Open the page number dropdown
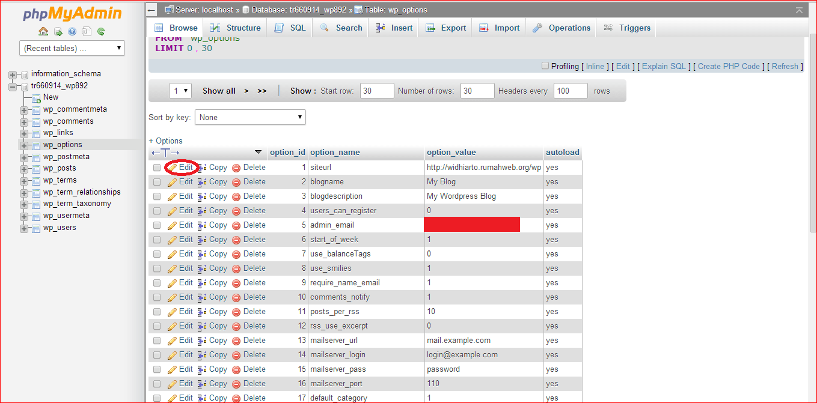Viewport: 817px width, 403px height. (180, 91)
